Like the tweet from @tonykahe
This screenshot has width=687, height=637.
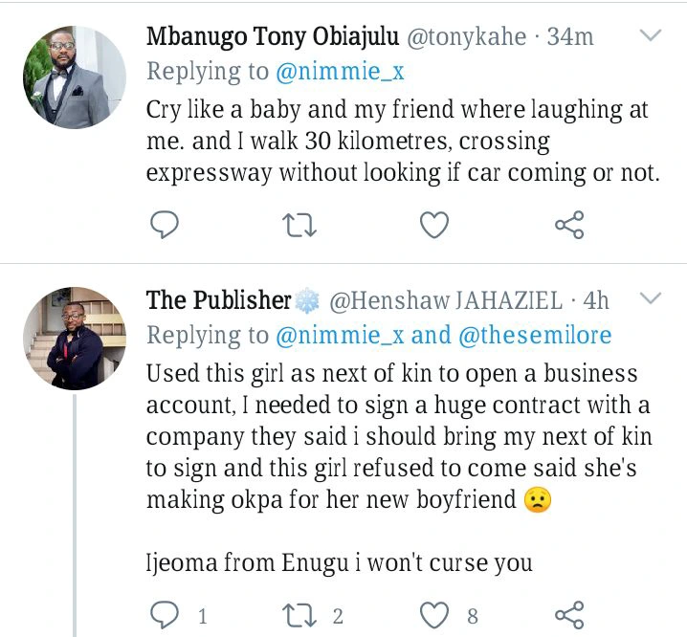point(434,225)
